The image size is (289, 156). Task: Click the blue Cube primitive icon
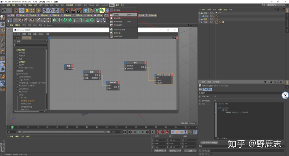(86, 10)
